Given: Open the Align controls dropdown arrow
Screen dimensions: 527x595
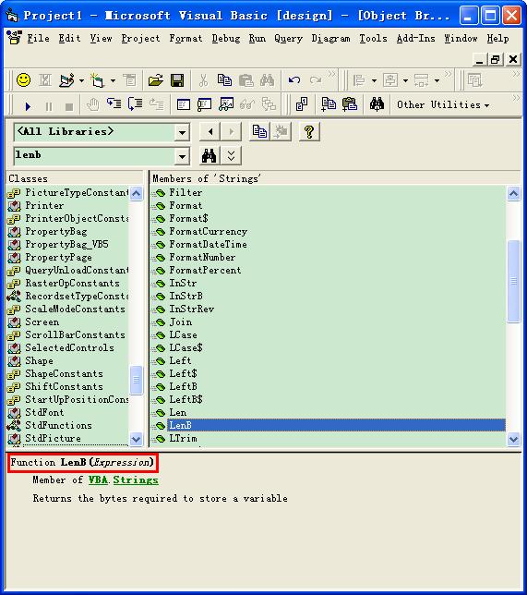Looking at the screenshot, I should click(374, 80).
